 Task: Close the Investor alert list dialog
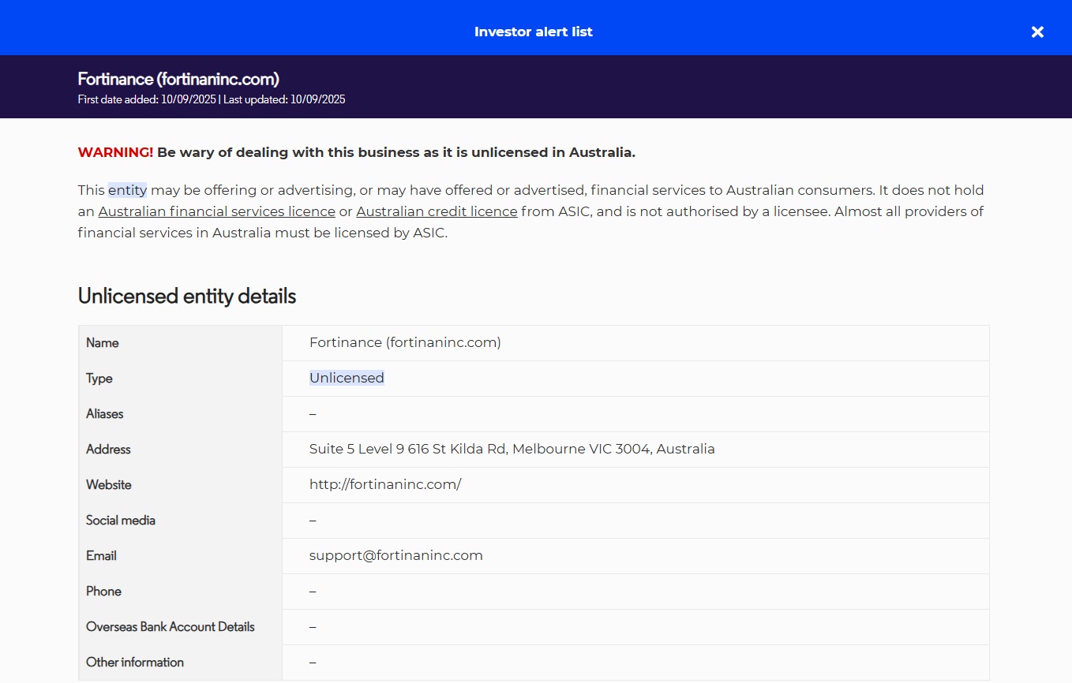[x=1037, y=32]
